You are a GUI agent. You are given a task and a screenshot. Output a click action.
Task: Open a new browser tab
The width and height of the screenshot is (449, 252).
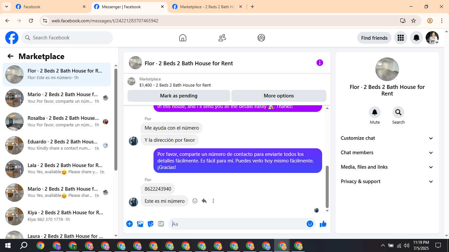252,7
